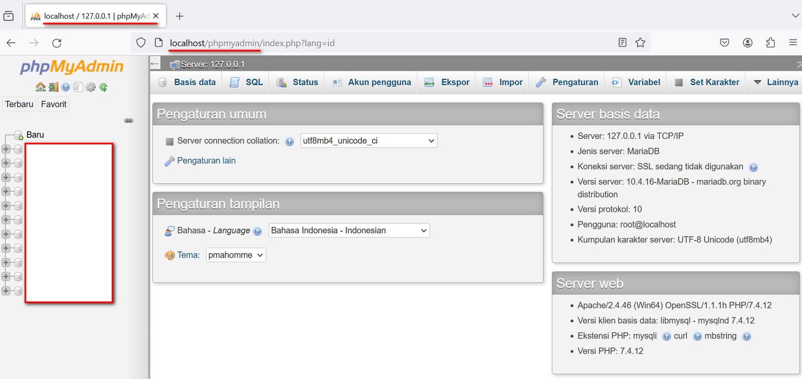Click the Tema link label
802x379 pixels.
coord(188,255)
